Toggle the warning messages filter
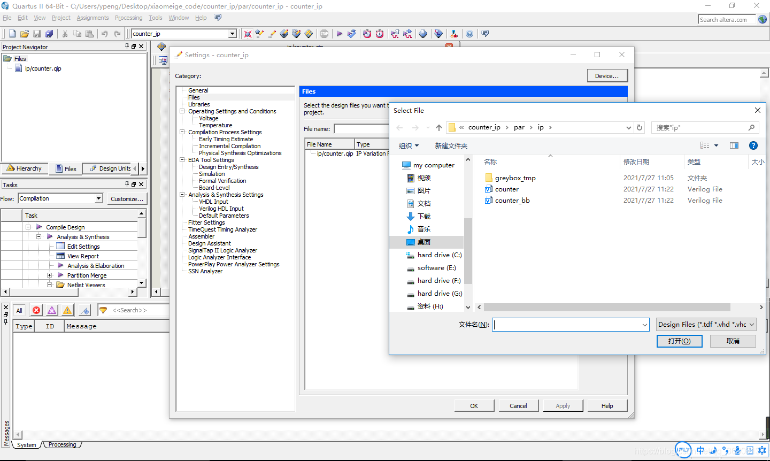 click(x=67, y=310)
